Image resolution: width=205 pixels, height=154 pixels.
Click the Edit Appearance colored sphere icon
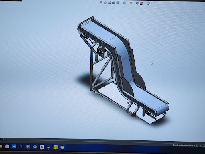coord(137,3)
